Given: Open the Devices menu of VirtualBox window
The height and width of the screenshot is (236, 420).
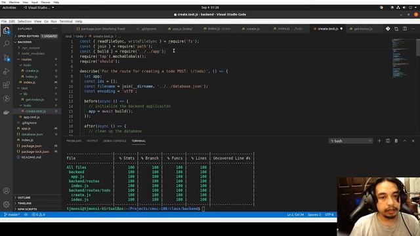Looking at the screenshot, I should pos(45,2).
